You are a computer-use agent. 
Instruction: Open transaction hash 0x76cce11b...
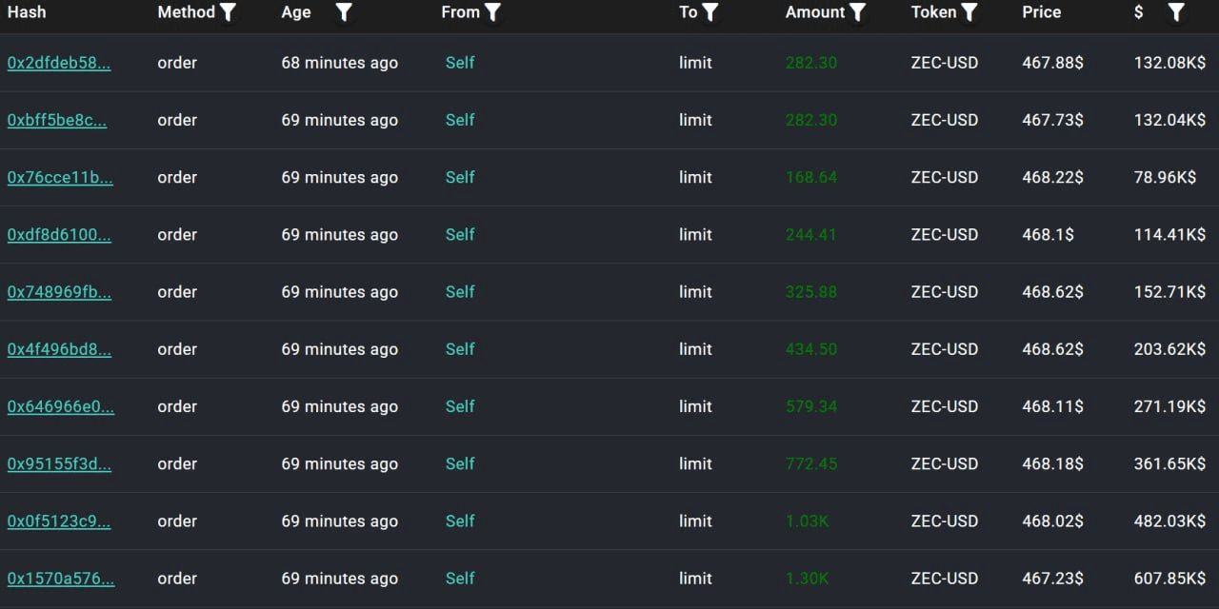pyautogui.click(x=60, y=177)
